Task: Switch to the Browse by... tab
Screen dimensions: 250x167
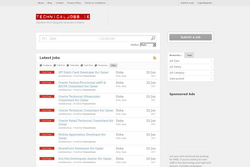Action: click(176, 55)
